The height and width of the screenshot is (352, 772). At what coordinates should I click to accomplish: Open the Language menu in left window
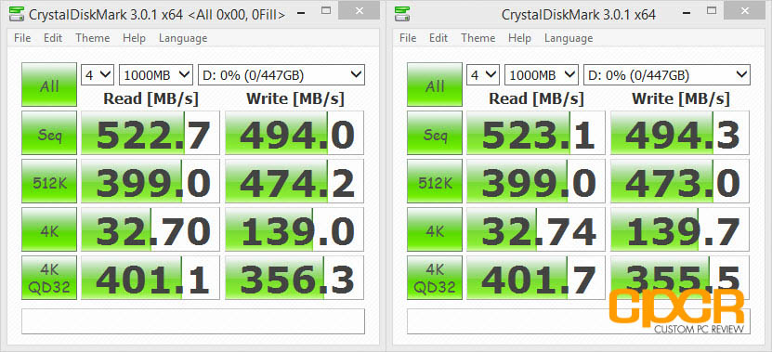click(183, 38)
